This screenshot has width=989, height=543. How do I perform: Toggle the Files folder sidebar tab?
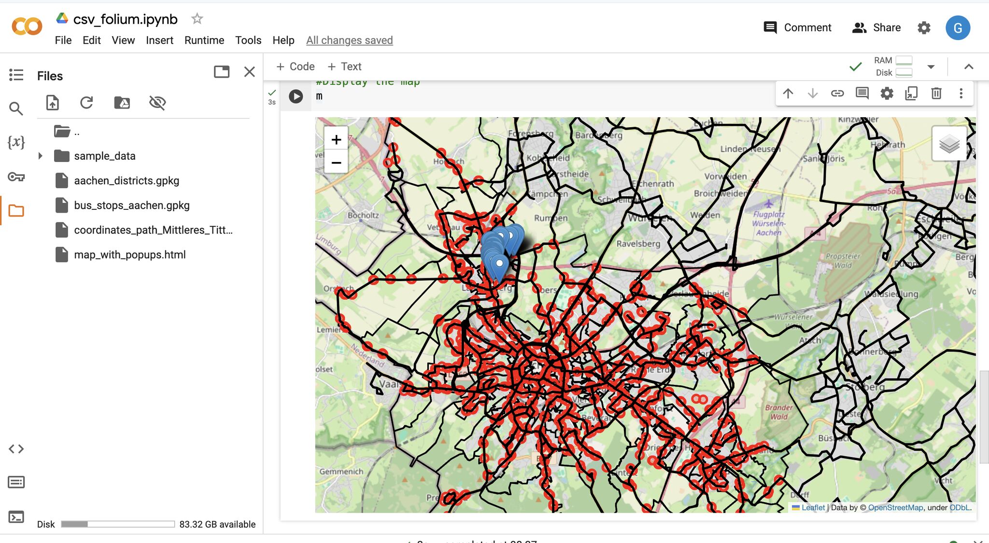click(16, 211)
